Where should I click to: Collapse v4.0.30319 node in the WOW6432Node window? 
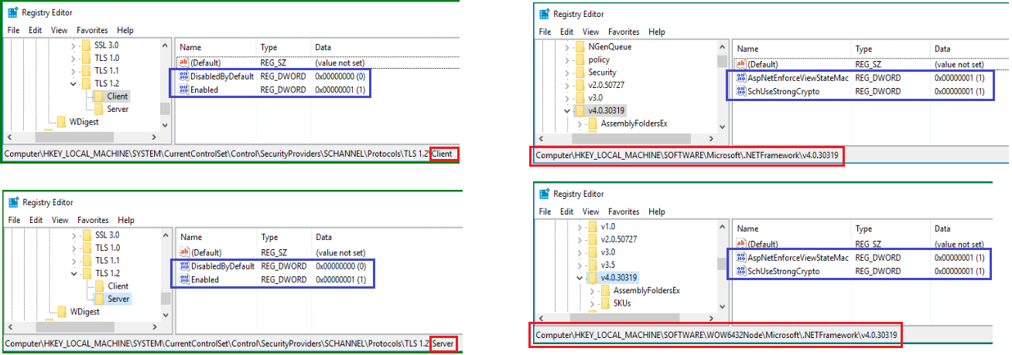click(x=580, y=278)
